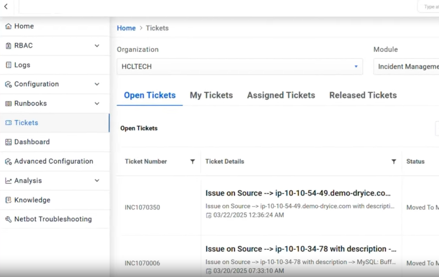
Task: Click the Home house icon in sidebar
Action: tap(8, 26)
